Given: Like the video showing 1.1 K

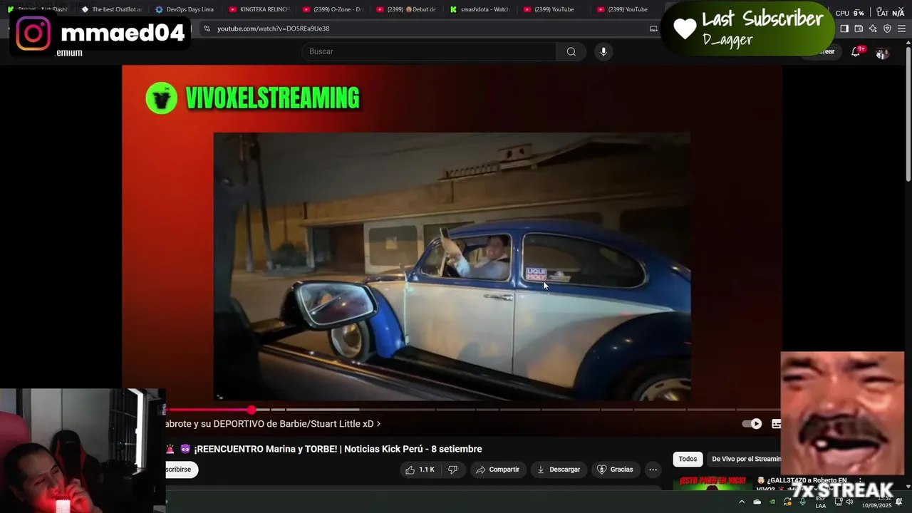Looking at the screenshot, I should pos(420,470).
